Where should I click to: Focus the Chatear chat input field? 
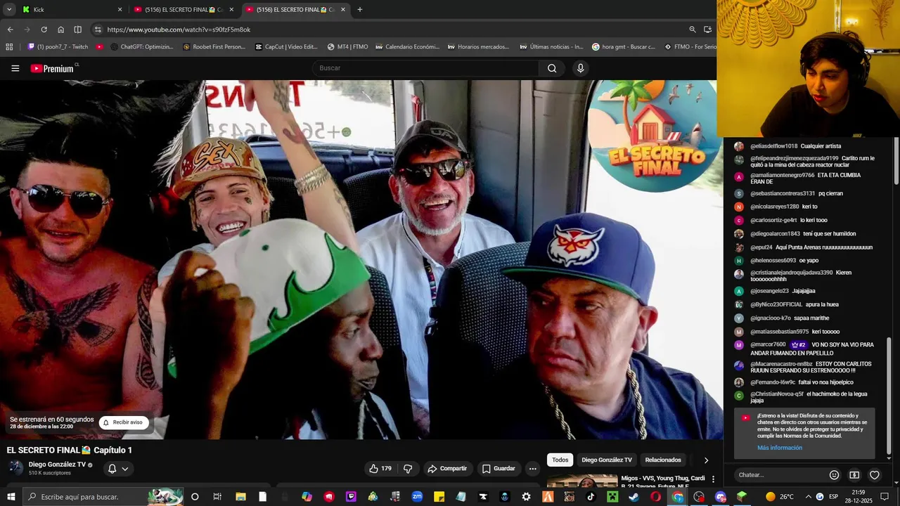779,475
